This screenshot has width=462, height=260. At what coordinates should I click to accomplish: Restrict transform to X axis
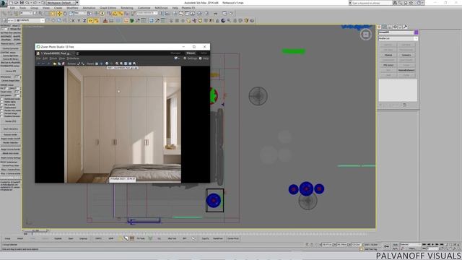(73, 21)
